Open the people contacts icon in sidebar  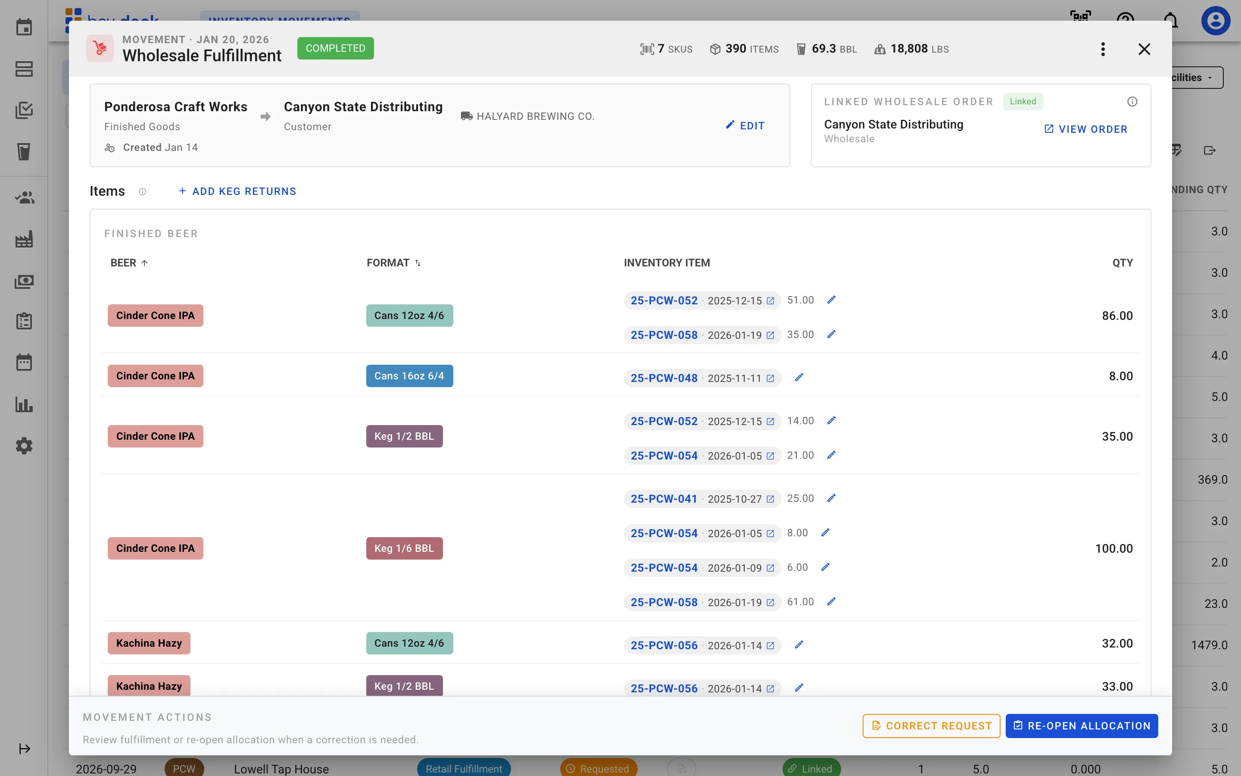(x=24, y=197)
